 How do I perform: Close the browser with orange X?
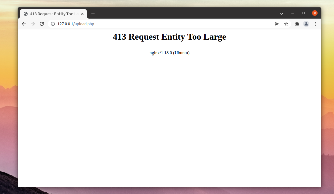pyautogui.click(x=315, y=13)
